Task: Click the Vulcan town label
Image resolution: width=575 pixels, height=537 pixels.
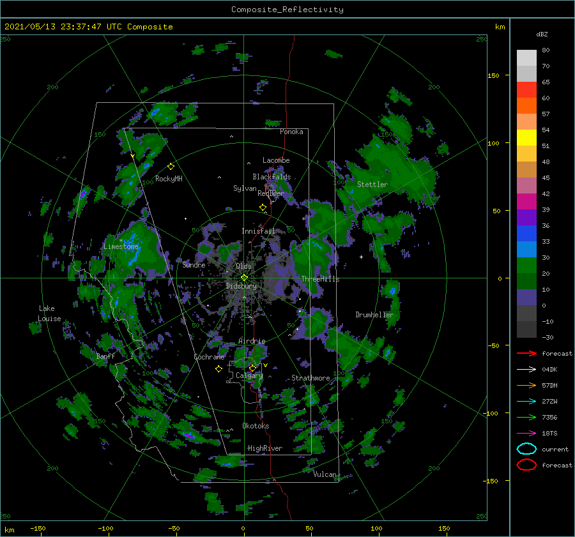Action: point(325,474)
